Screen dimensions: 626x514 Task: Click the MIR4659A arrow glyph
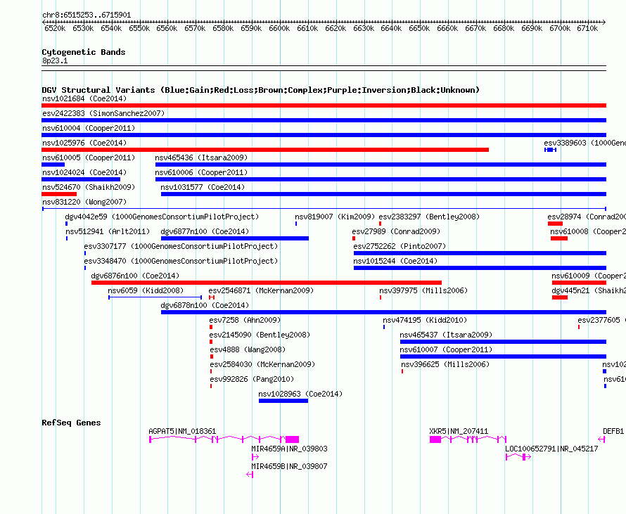click(x=255, y=457)
